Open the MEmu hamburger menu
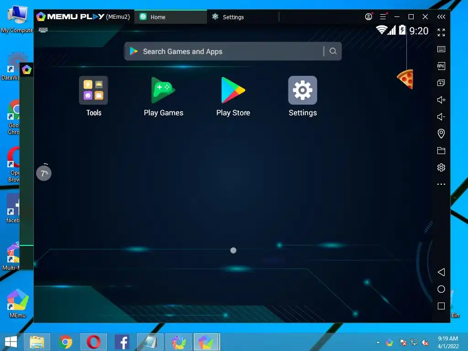 383,17
